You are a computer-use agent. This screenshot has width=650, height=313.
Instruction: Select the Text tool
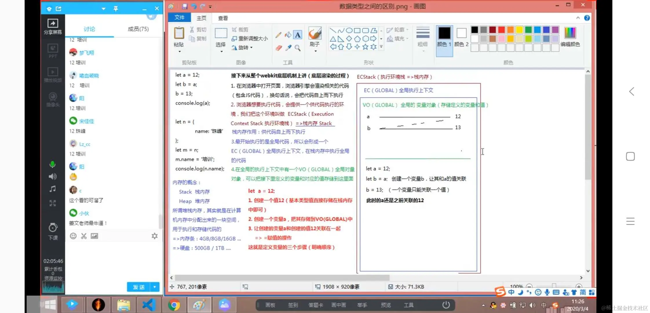(x=297, y=35)
